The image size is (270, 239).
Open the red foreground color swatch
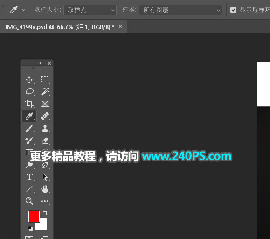(x=34, y=217)
